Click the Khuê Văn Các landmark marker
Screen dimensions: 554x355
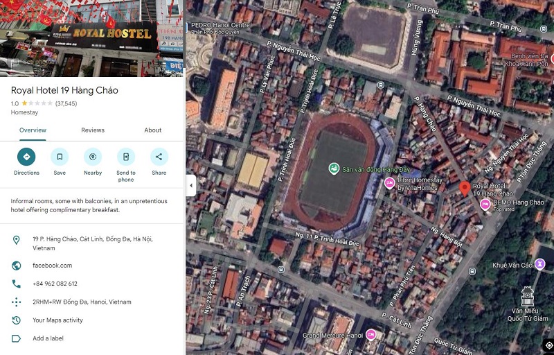(539, 264)
